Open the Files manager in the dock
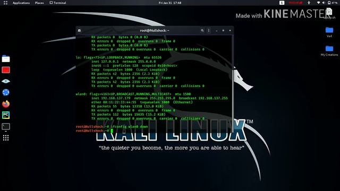 6,59
